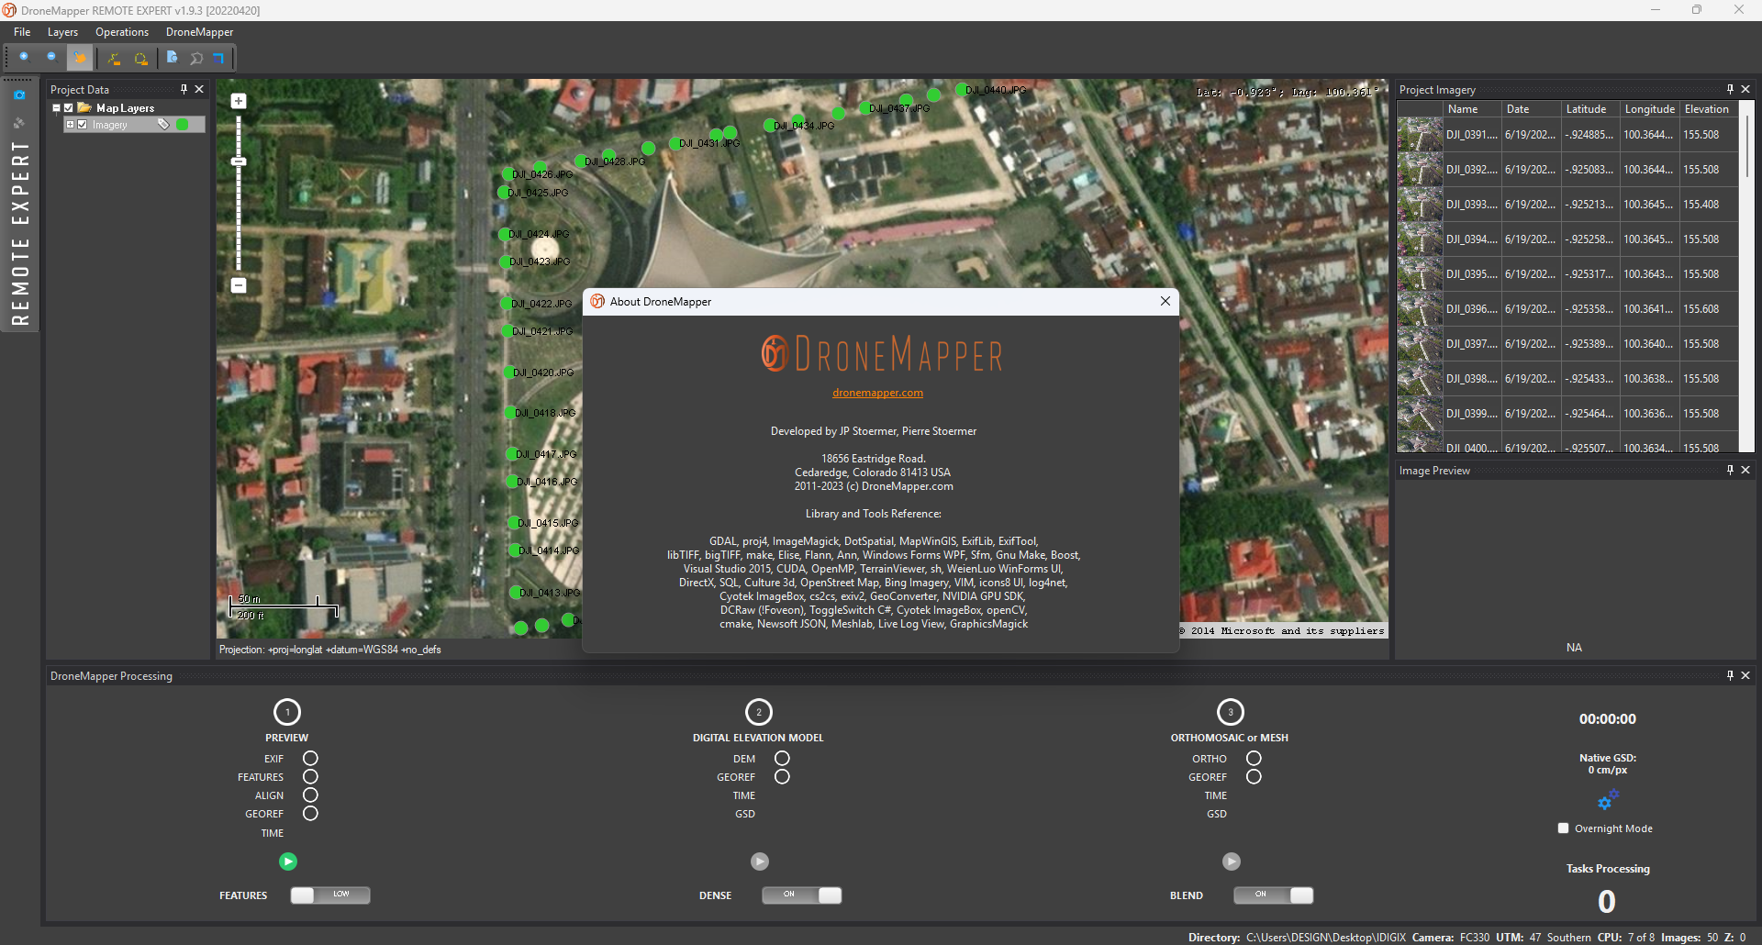
Task: Click the DJI_0440.JPG green photo marker
Action: 961,90
